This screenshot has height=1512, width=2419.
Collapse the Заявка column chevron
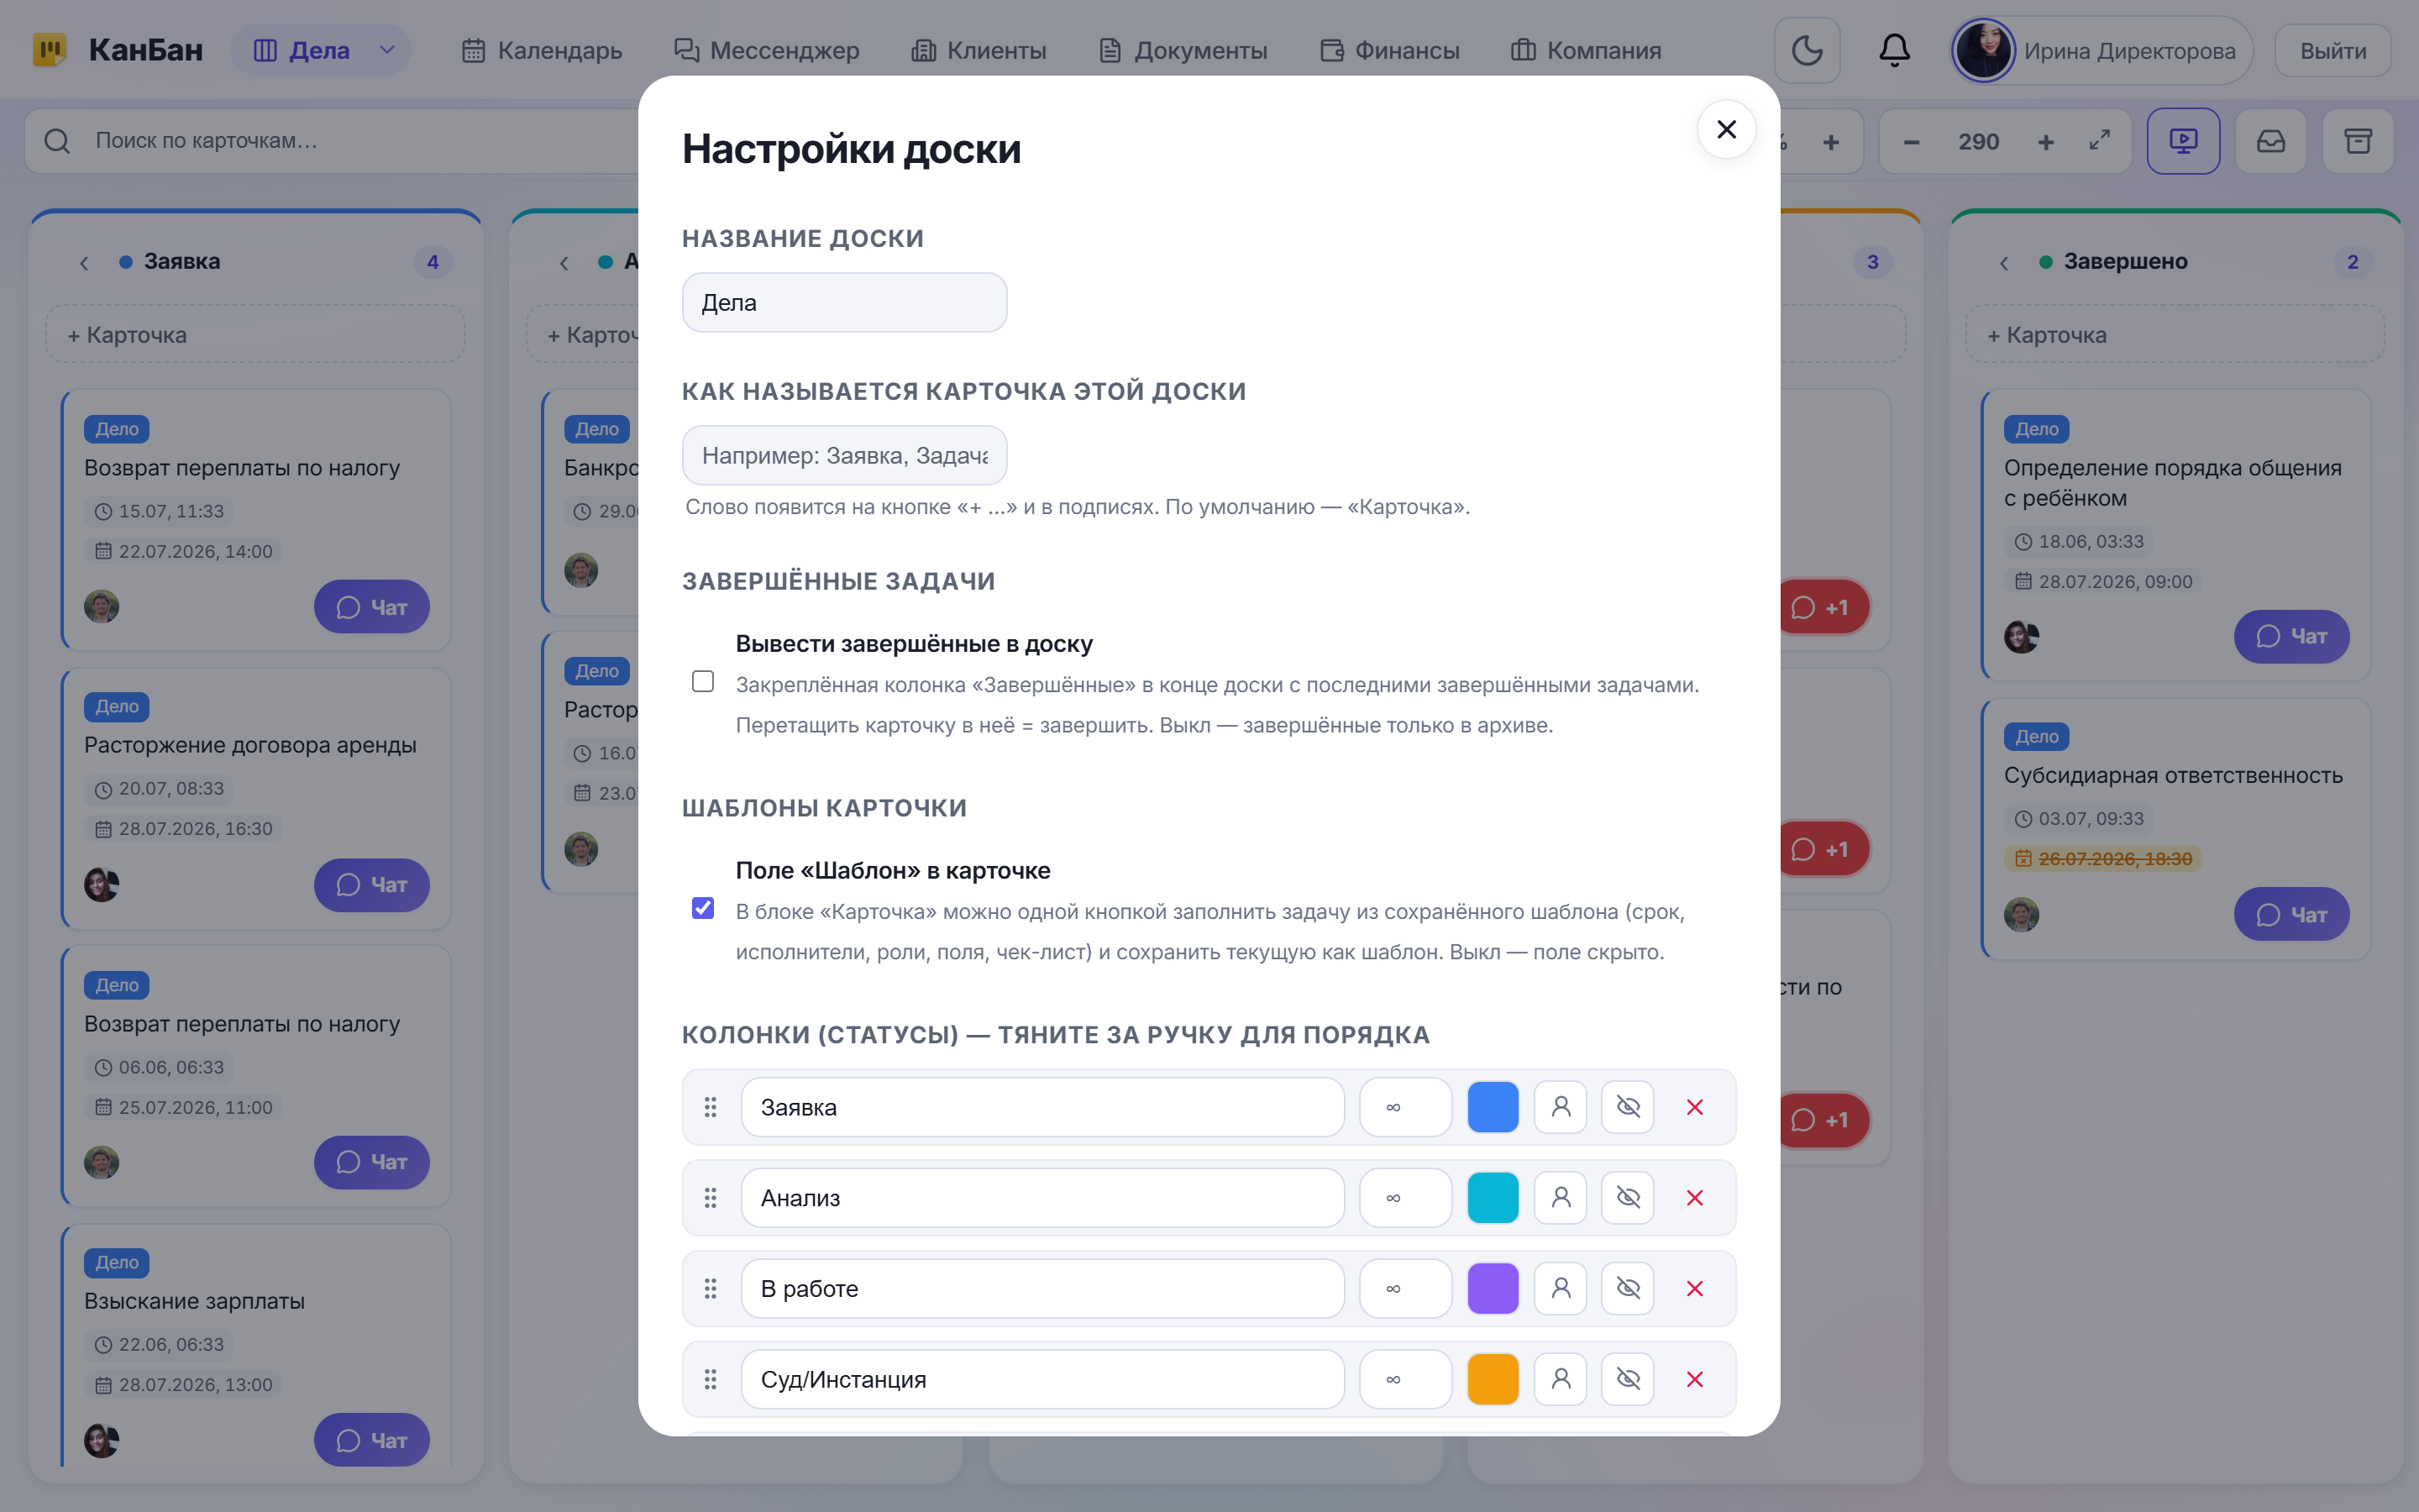[84, 262]
